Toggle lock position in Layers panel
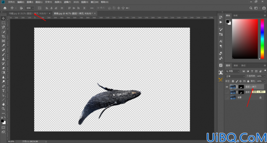The image size is (267, 143). pos(240,81)
